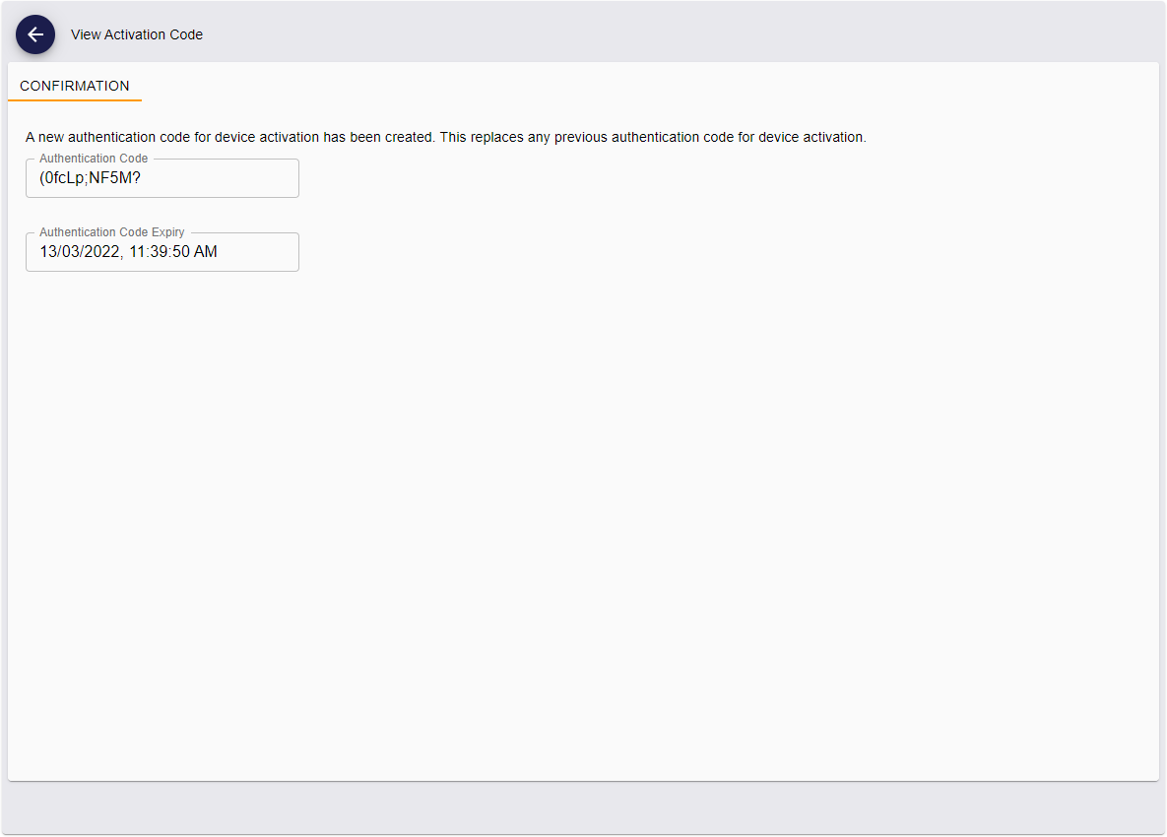Click the Authentication Code Expiry field
The width and height of the screenshot is (1167, 837).
coord(162,252)
